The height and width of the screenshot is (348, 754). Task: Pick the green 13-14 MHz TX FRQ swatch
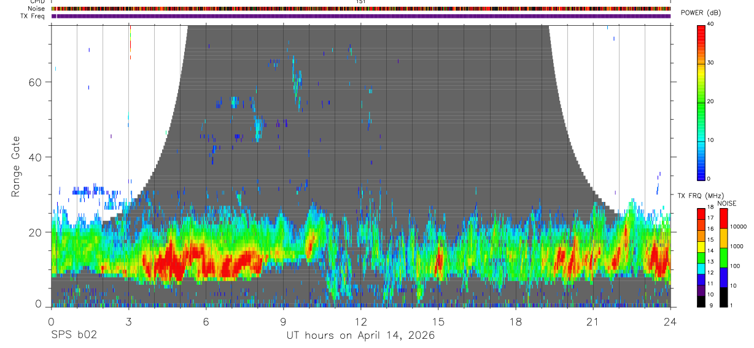coord(701,258)
